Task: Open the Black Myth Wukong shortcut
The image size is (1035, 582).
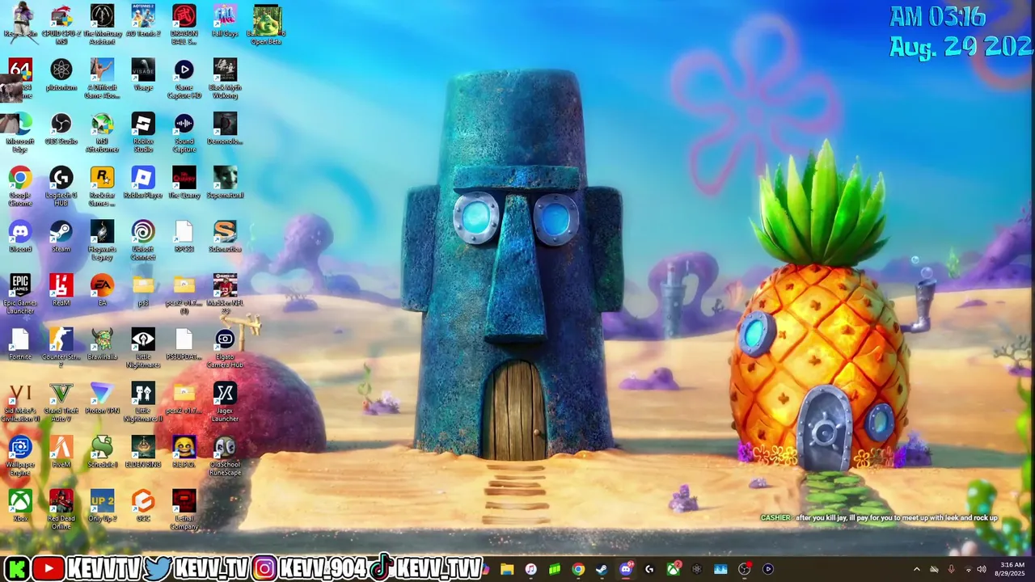Action: click(225, 78)
